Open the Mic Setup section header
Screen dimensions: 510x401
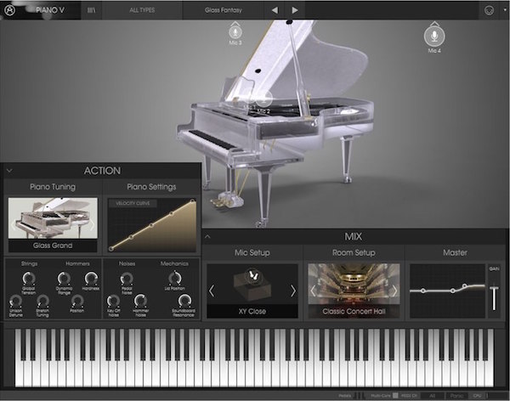[x=252, y=252]
